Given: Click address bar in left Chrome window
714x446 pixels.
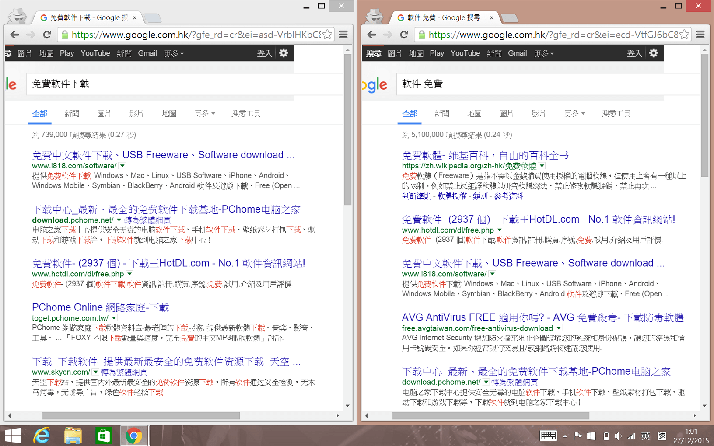Looking at the screenshot, I should (196, 35).
